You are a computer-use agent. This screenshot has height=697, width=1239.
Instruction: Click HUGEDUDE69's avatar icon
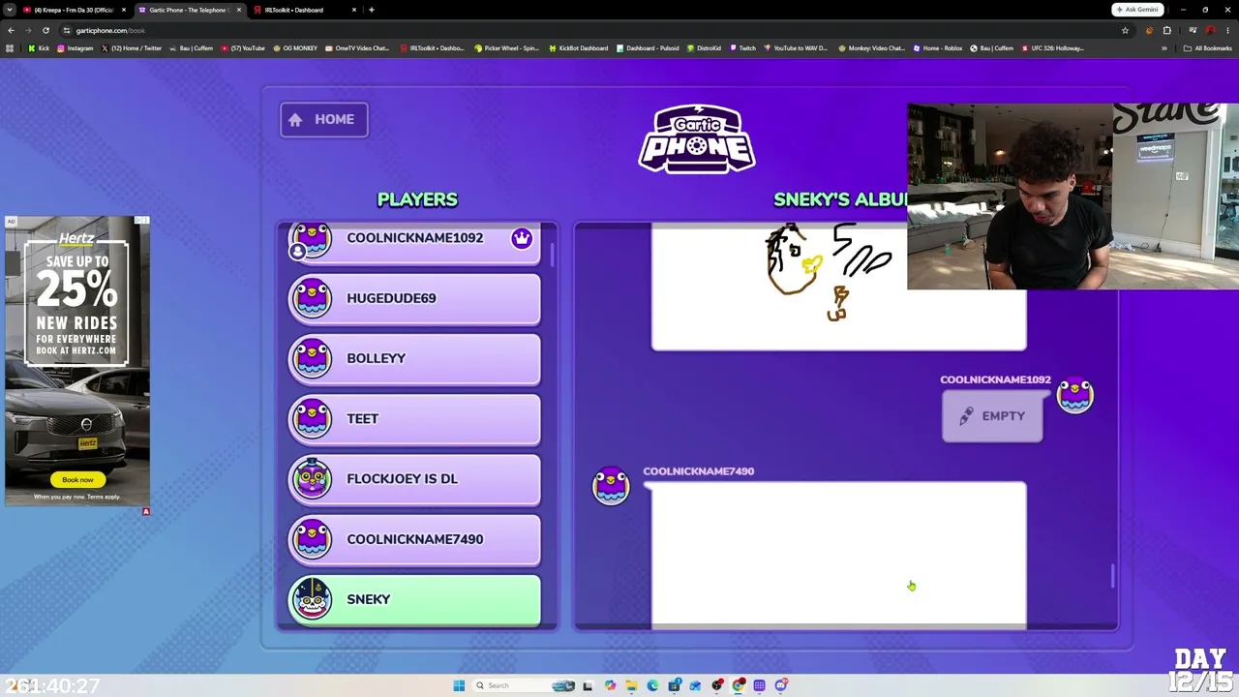click(x=312, y=298)
